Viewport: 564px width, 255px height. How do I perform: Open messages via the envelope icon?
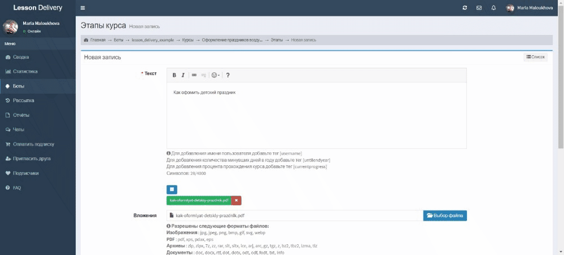point(479,8)
